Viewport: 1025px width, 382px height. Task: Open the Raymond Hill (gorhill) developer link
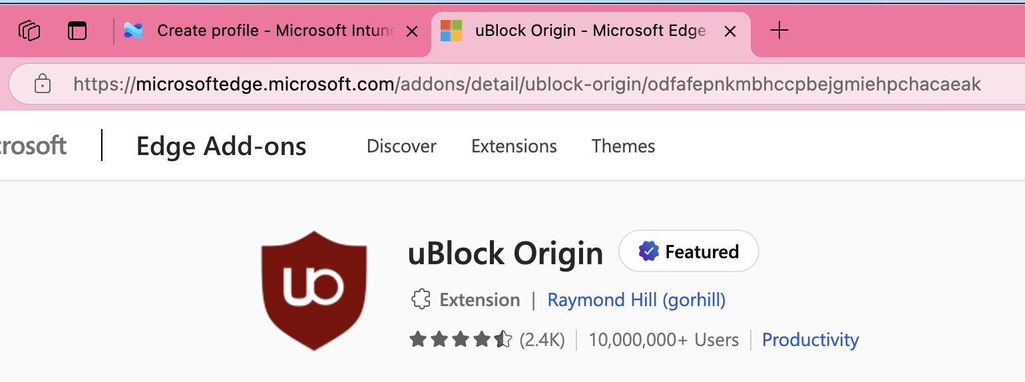(x=636, y=300)
